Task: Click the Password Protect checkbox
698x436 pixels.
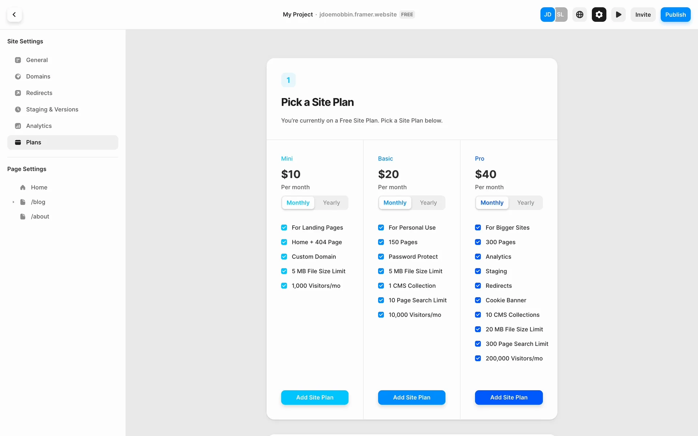Action: (381, 257)
